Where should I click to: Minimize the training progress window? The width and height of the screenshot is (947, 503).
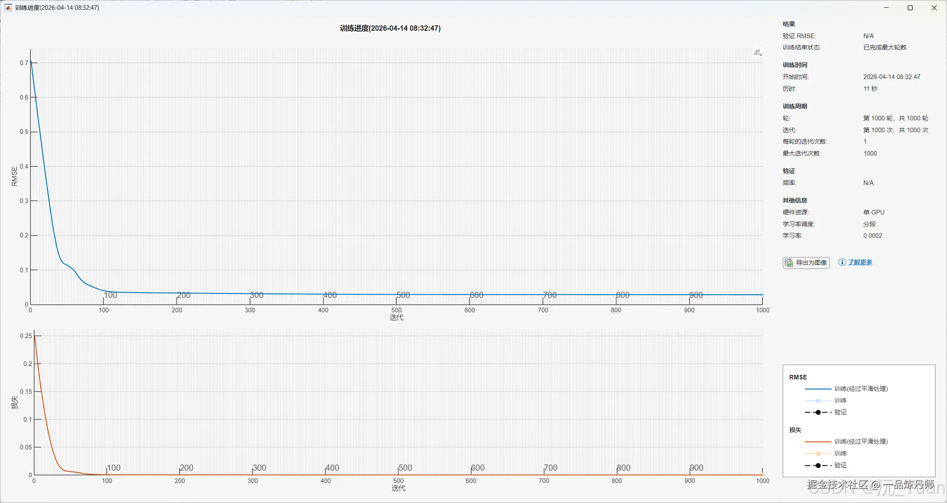click(x=886, y=8)
